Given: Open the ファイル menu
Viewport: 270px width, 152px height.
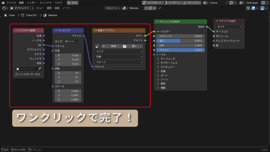Looking at the screenshot, I should [x=11, y=3].
